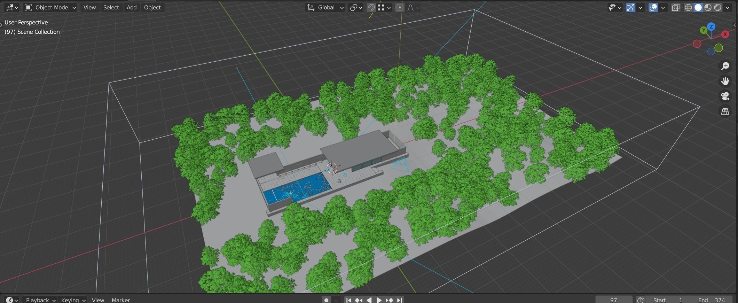Image resolution: width=738 pixels, height=303 pixels.
Task: Switch to Rendered viewport shading
Action: point(717,7)
